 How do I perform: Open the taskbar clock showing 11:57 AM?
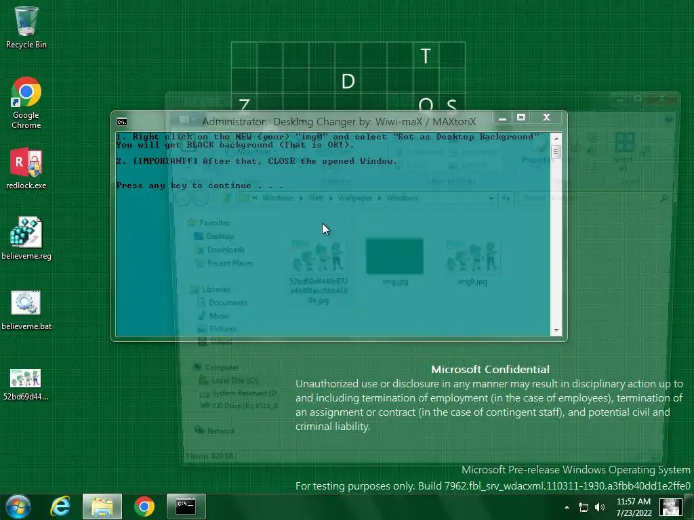(x=634, y=507)
